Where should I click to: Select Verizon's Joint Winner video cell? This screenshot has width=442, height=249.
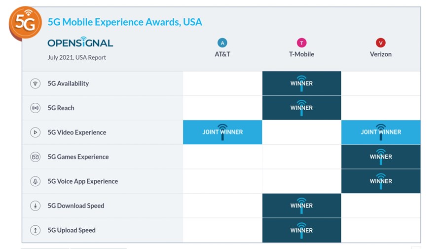tap(381, 132)
